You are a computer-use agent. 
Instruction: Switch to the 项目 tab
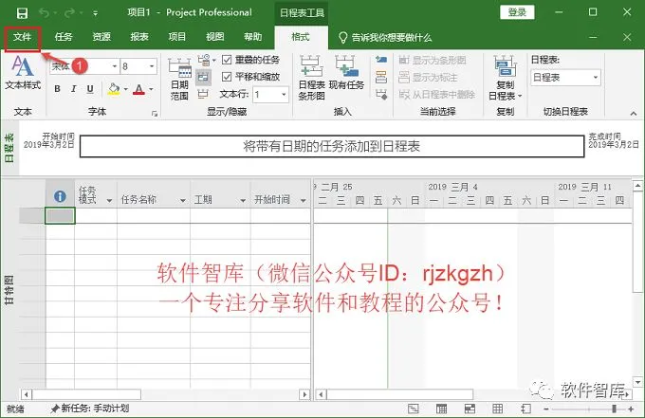coord(176,37)
